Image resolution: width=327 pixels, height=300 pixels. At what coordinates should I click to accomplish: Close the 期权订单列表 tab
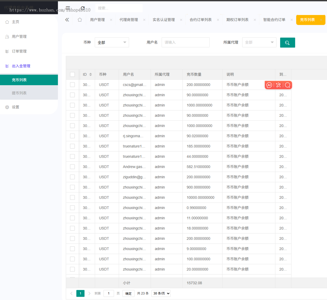pos(255,20)
